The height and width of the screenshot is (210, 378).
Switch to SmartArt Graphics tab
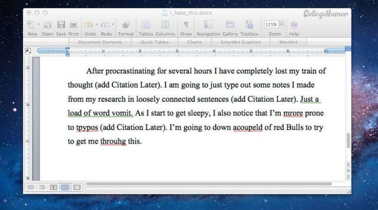(241, 42)
